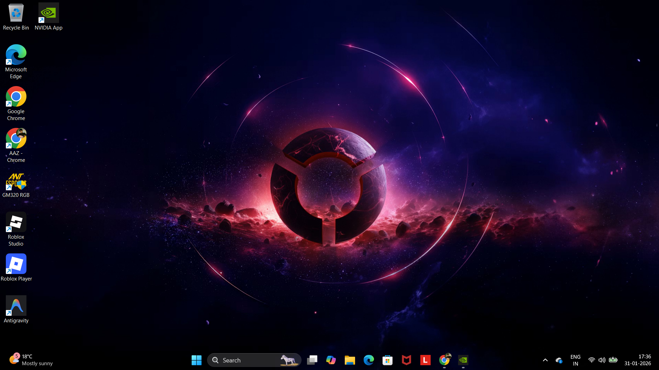Select the Antigravity desktop shortcut

16,309
